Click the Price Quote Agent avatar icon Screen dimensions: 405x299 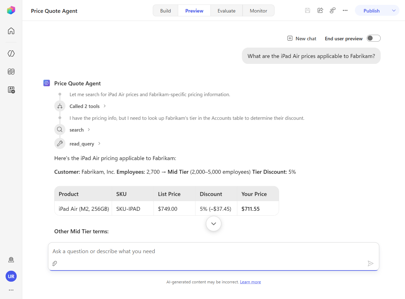coord(47,83)
